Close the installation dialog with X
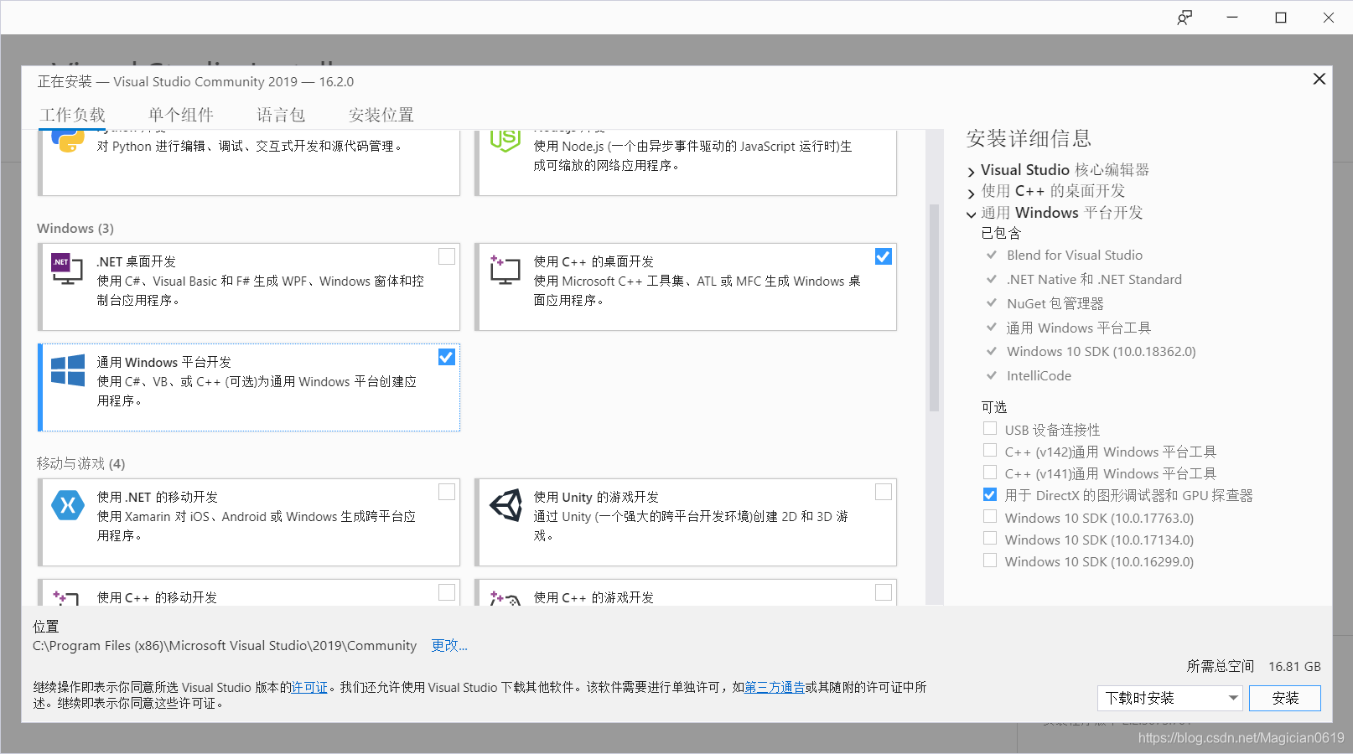 pyautogui.click(x=1319, y=79)
